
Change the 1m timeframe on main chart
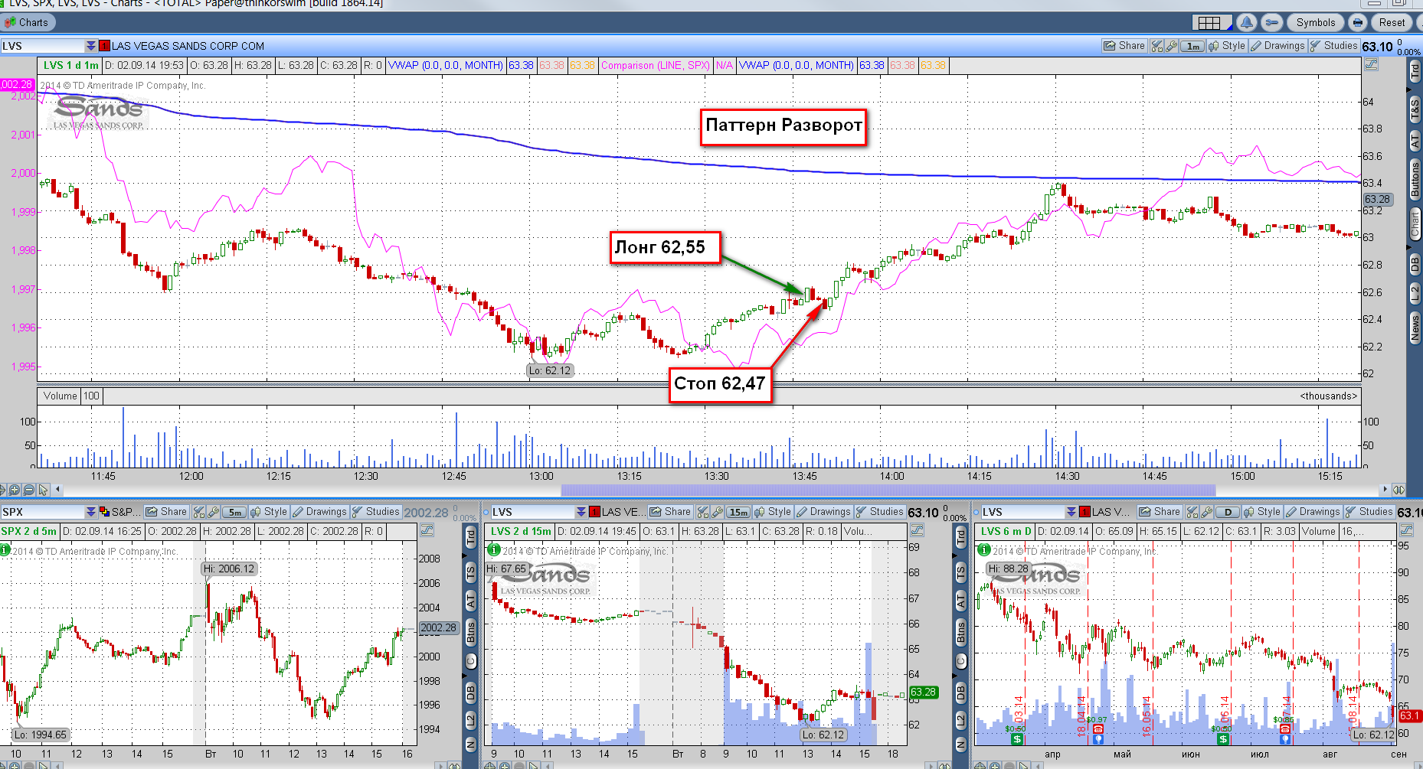coord(1192,46)
